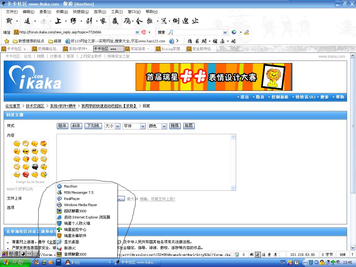The image size is (356, 267).
Task: Expand the search box dropdown arrow
Action: [x=225, y=32]
